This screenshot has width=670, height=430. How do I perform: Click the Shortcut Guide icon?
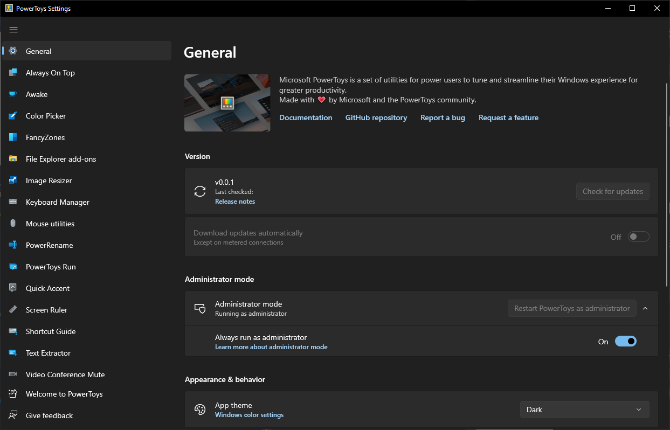[13, 331]
